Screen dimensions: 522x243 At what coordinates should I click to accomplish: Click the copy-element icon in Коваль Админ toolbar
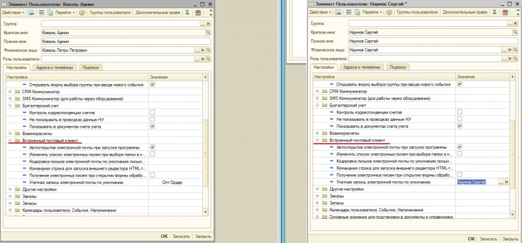pyautogui.click(x=50, y=13)
